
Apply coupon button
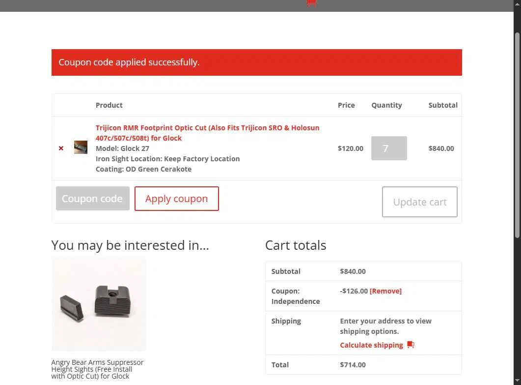pyautogui.click(x=176, y=199)
